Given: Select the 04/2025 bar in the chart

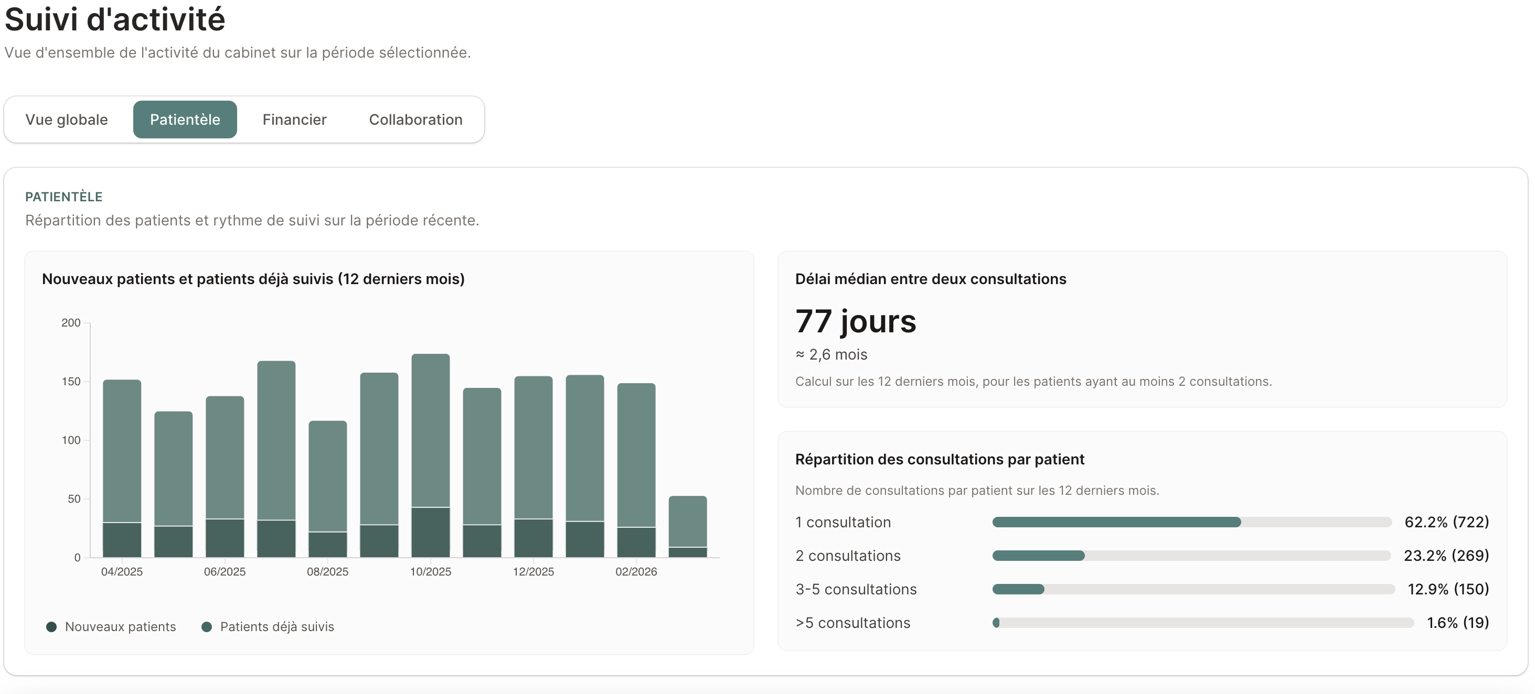Looking at the screenshot, I should pos(122,470).
